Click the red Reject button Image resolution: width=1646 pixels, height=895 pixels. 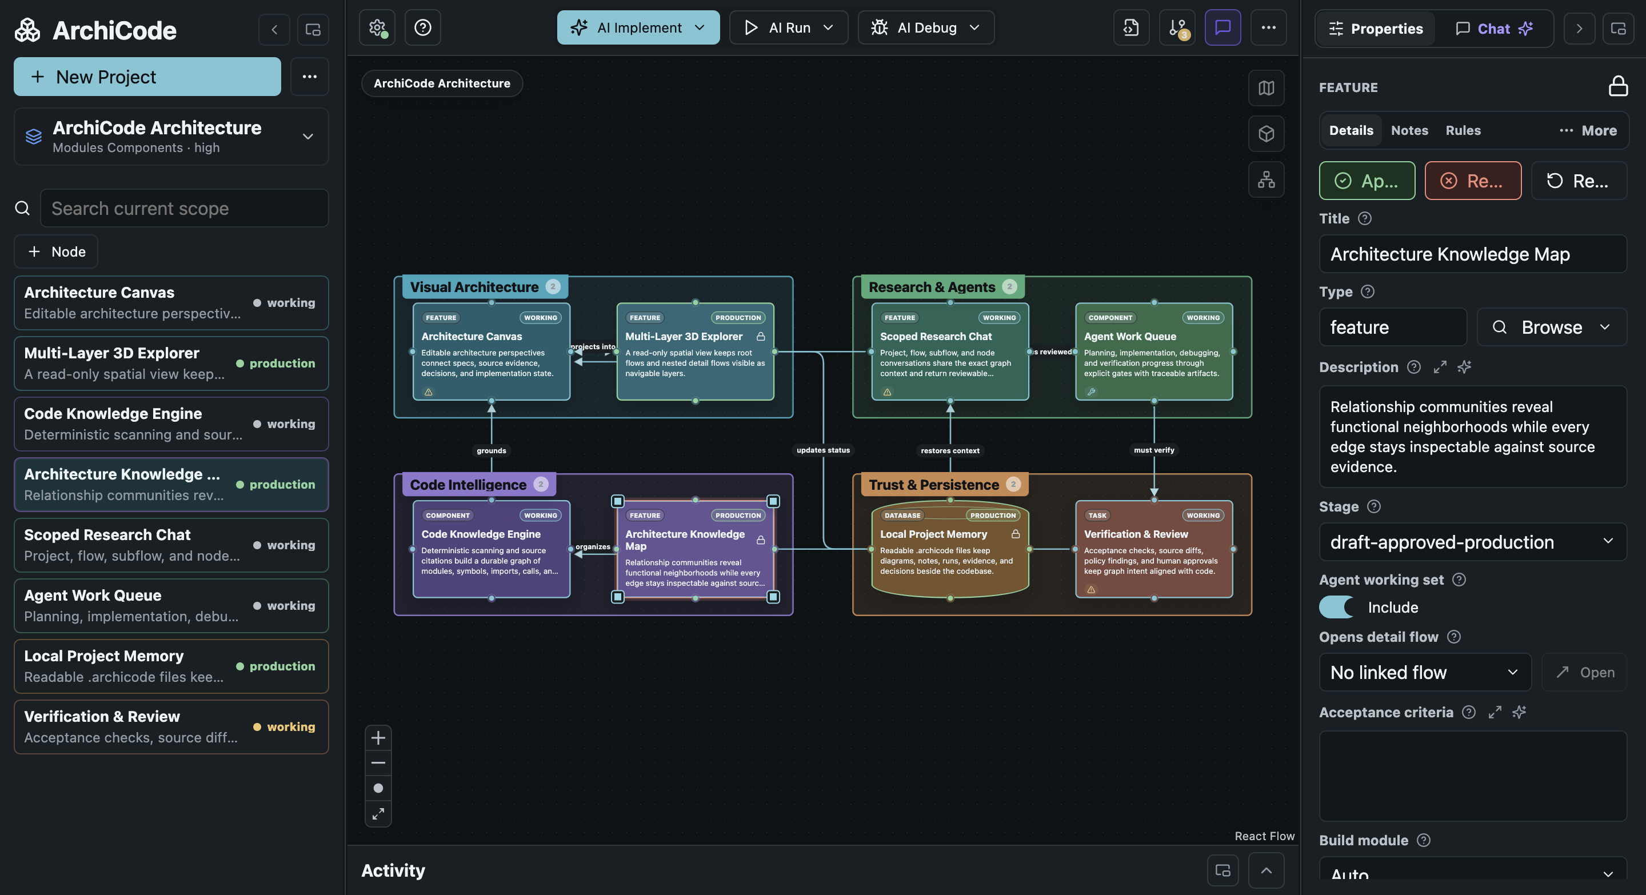click(x=1472, y=181)
